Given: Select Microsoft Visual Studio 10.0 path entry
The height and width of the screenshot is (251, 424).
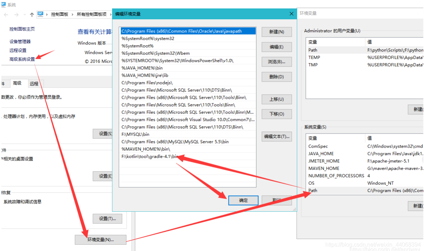Looking at the screenshot, I should [x=188, y=120].
